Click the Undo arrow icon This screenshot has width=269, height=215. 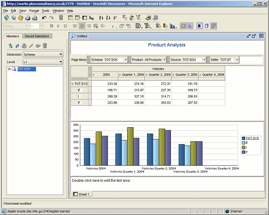(44, 18)
